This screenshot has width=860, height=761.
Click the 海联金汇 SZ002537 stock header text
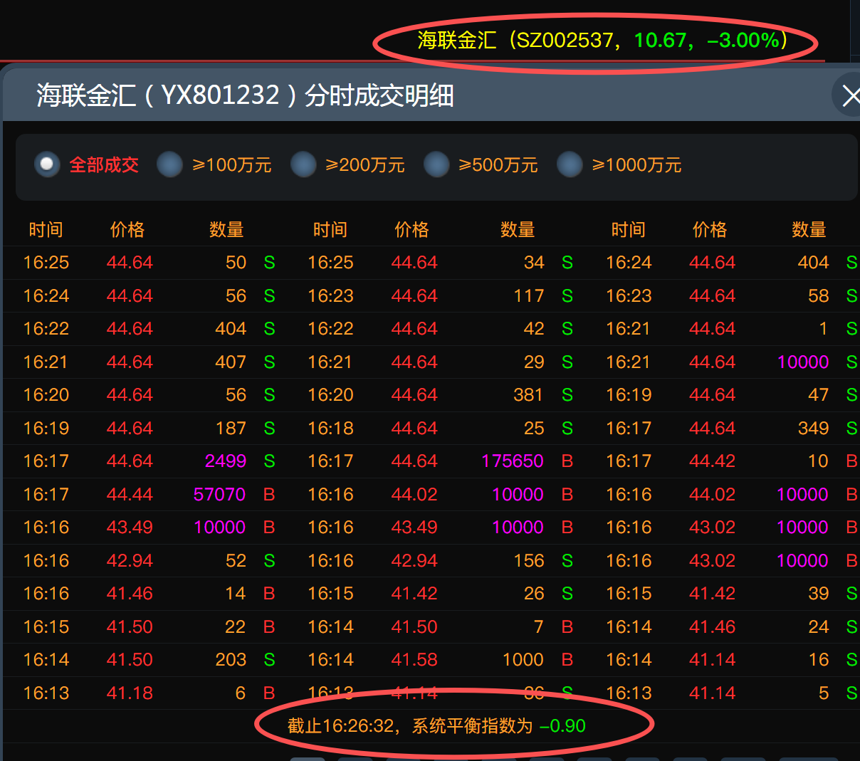coord(603,40)
